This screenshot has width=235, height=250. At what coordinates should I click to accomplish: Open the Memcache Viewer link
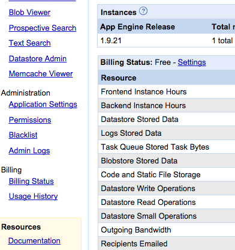tap(41, 74)
